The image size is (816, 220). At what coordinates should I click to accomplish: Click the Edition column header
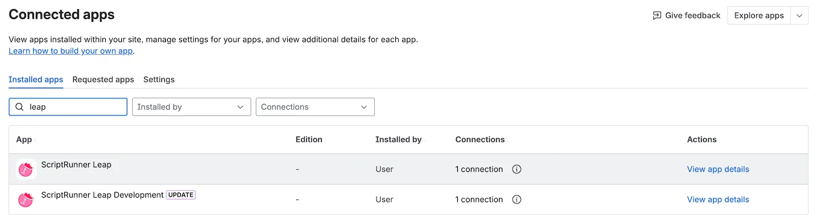[x=309, y=139]
